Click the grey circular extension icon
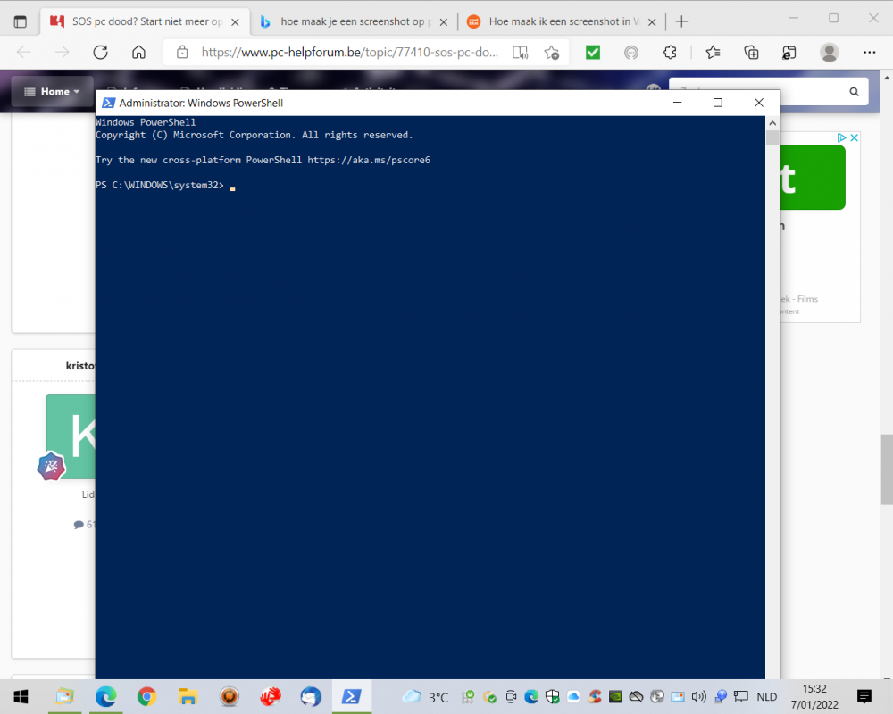 tap(631, 53)
